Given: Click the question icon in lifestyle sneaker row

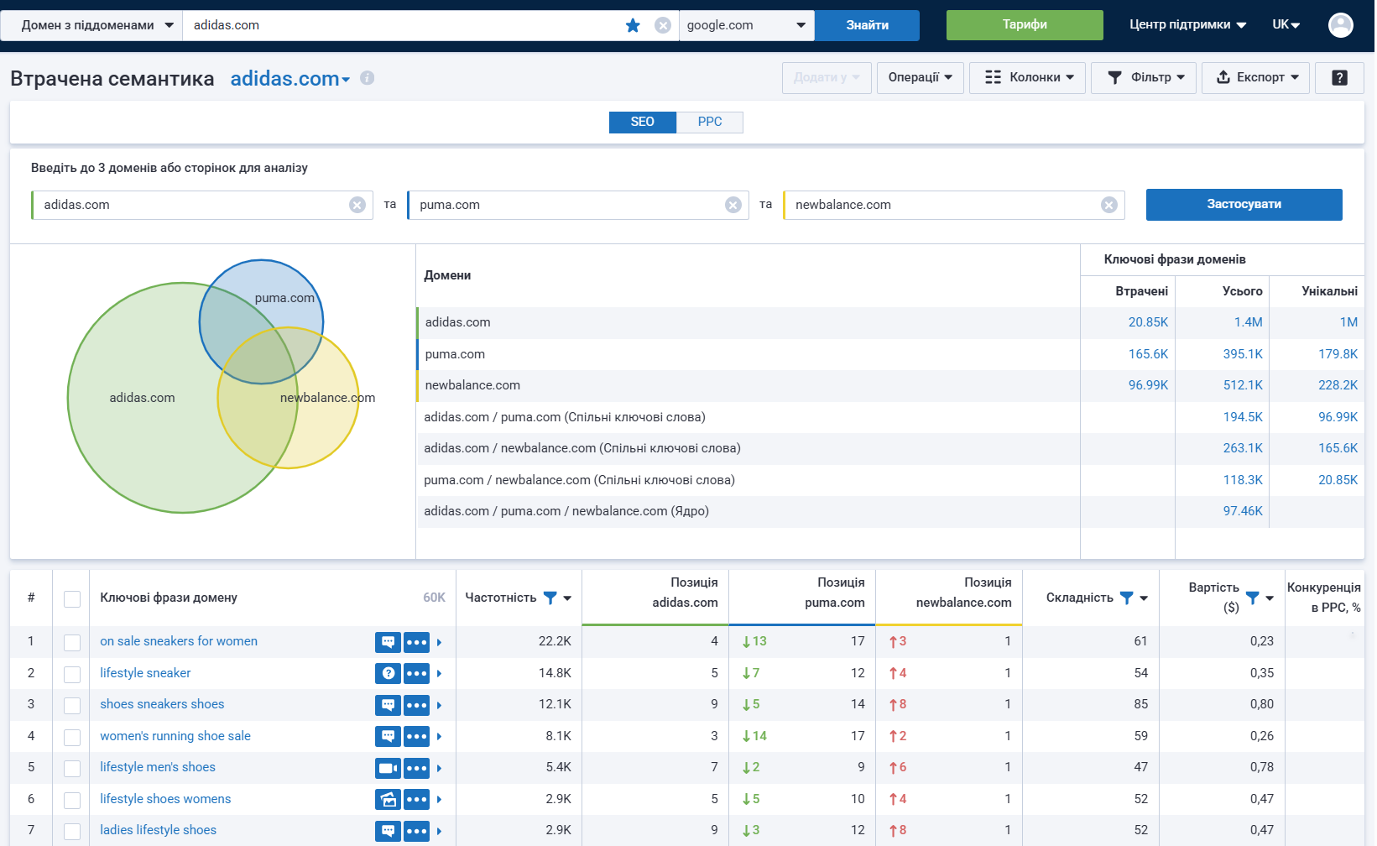Looking at the screenshot, I should [x=388, y=673].
